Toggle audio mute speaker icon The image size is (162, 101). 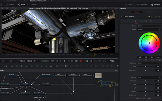(x=35, y=61)
